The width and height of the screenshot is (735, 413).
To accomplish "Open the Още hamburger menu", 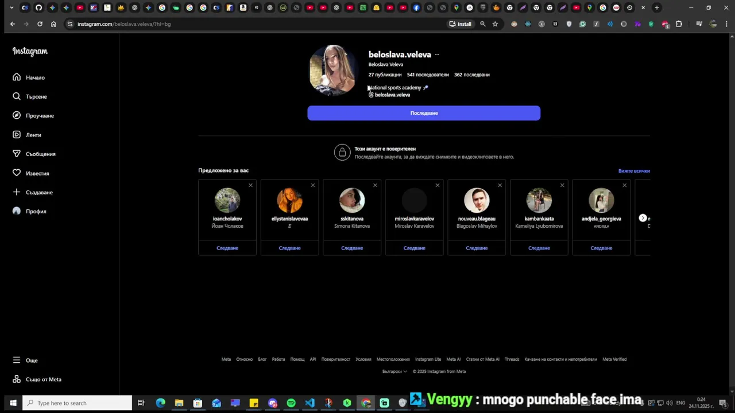I will click(25, 360).
